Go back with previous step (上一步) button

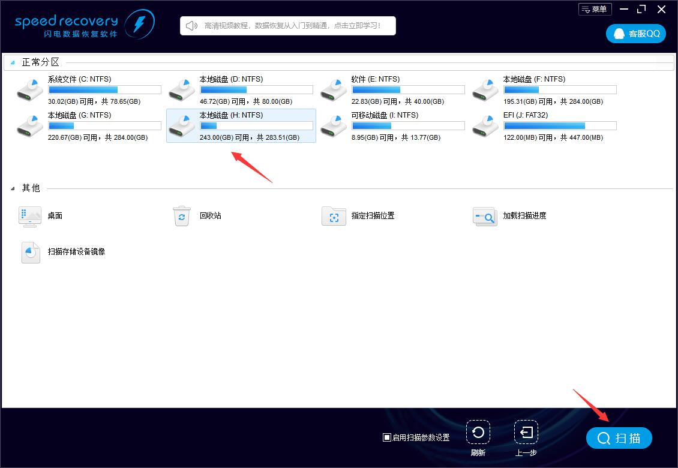pos(526,433)
